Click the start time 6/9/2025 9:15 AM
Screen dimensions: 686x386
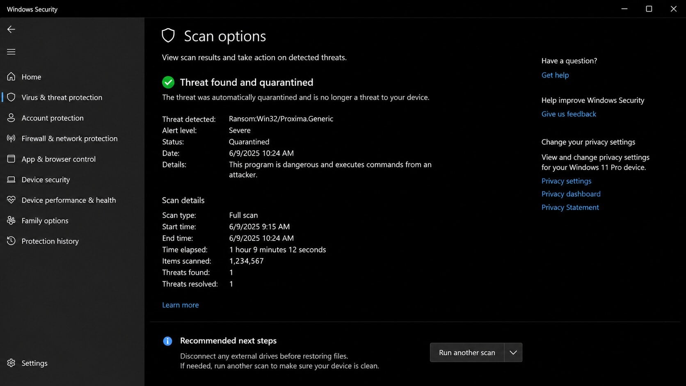[x=259, y=226]
